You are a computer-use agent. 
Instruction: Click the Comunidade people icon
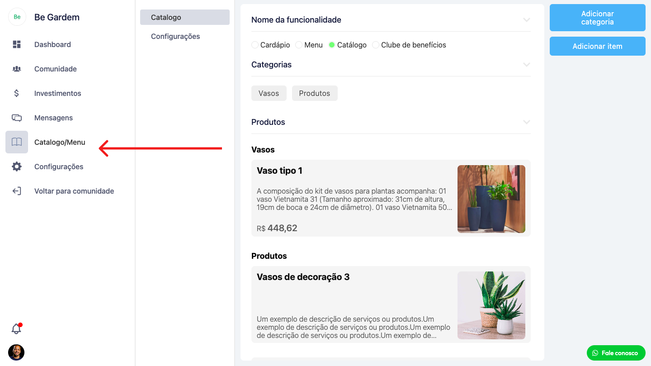(x=17, y=69)
